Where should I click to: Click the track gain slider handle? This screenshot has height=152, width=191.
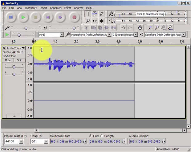tap(14, 67)
